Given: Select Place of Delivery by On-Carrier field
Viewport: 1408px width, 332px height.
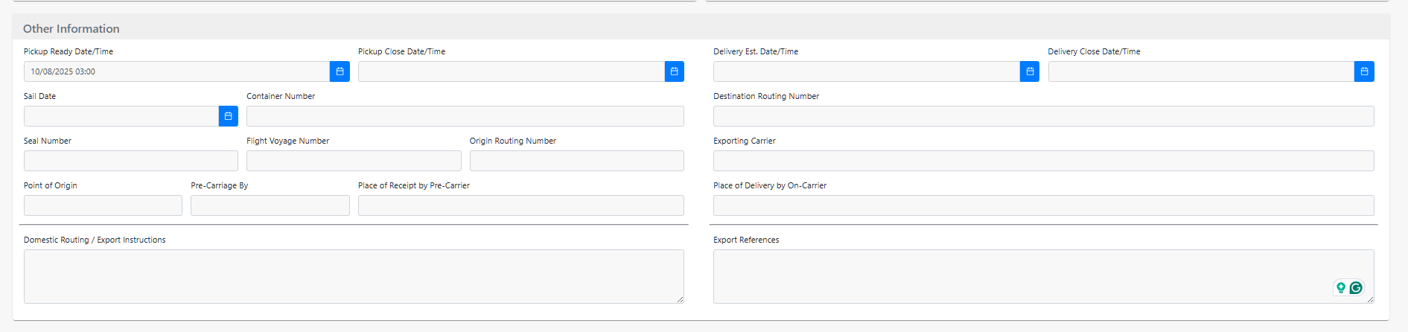Looking at the screenshot, I should click(1043, 205).
